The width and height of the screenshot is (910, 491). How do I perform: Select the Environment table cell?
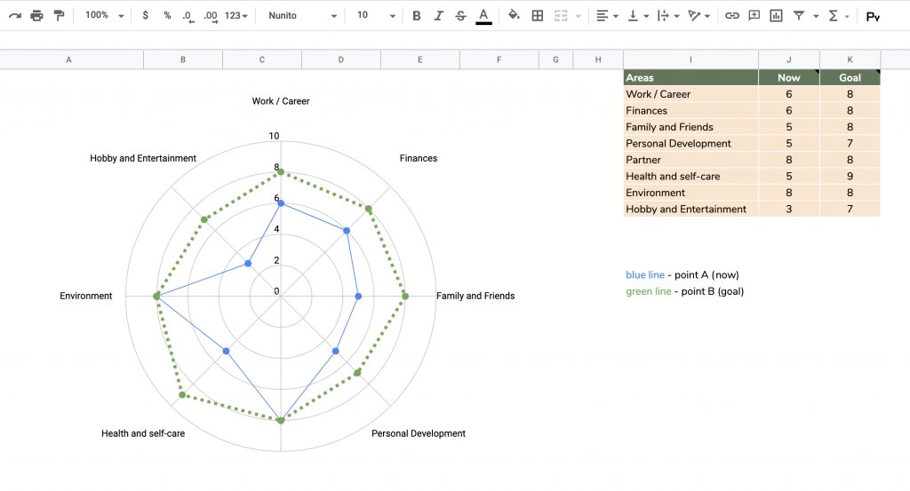pos(690,193)
